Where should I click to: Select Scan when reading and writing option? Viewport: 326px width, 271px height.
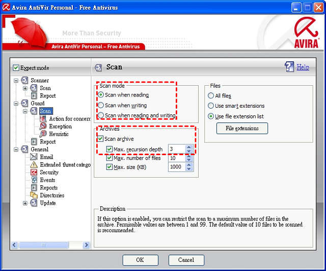101,115
